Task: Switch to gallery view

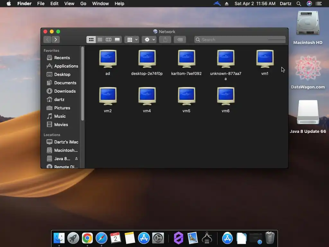Action: 117,40
